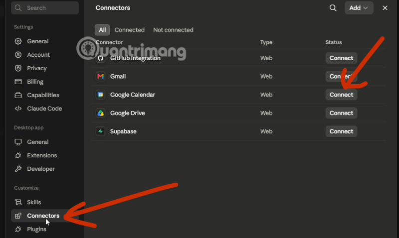This screenshot has height=238, width=399.
Task: Click the Claude Code brackets icon
Action: click(x=18, y=109)
